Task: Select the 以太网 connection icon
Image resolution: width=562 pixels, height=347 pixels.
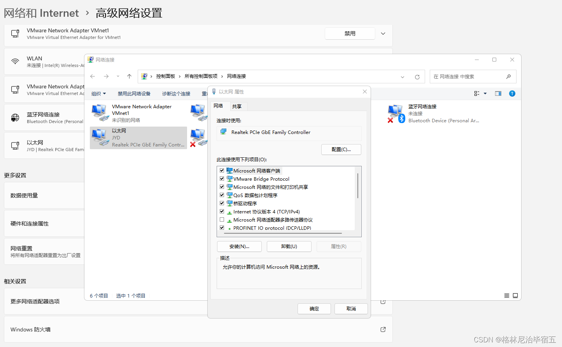Action: coord(100,137)
